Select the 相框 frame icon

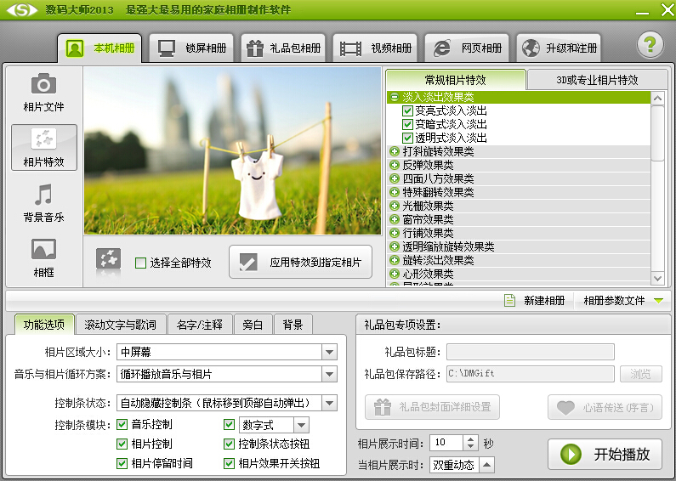43,250
